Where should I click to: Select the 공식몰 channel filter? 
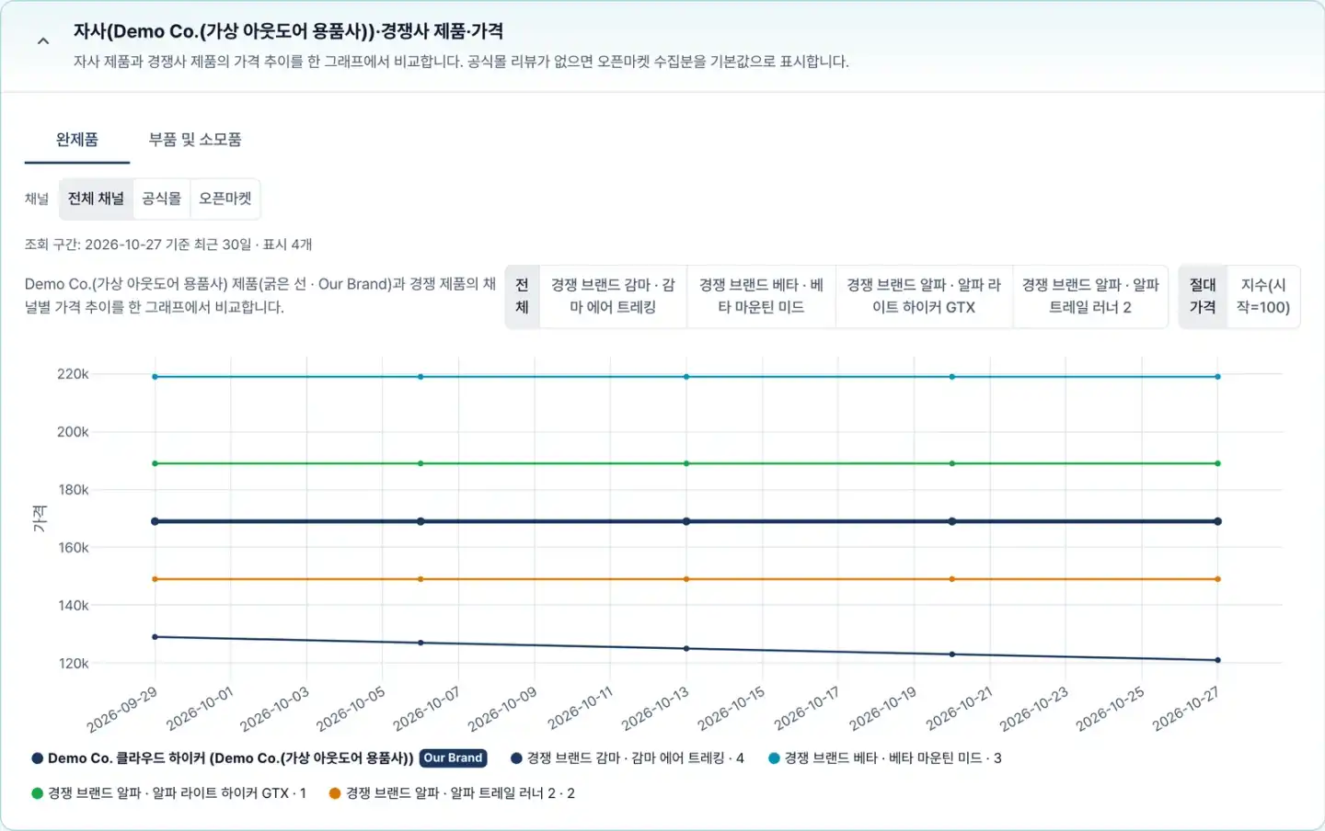pos(161,199)
